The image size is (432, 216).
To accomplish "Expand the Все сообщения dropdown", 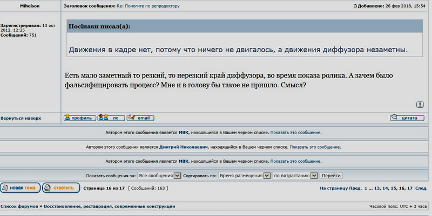I will 159,176.
